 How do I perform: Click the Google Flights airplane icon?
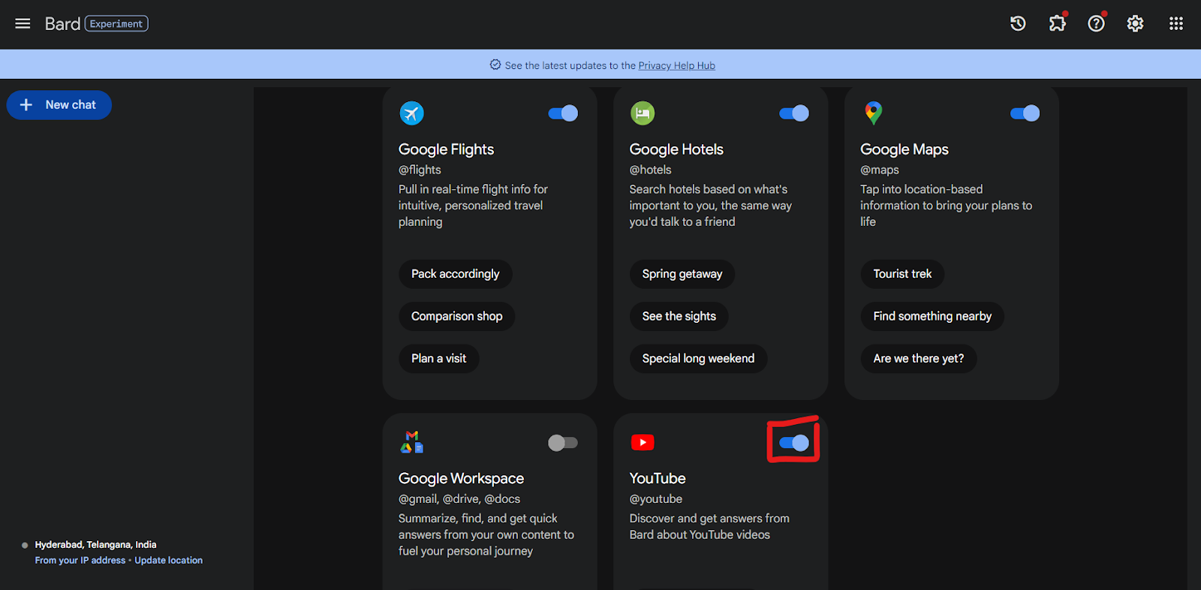(x=411, y=113)
